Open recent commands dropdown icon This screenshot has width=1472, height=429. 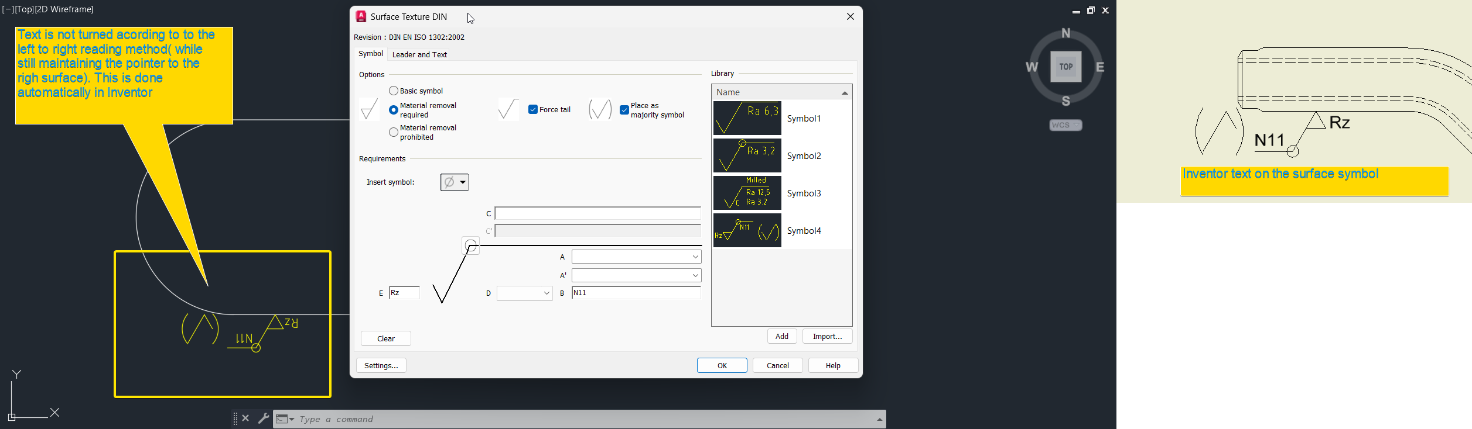[285, 419]
